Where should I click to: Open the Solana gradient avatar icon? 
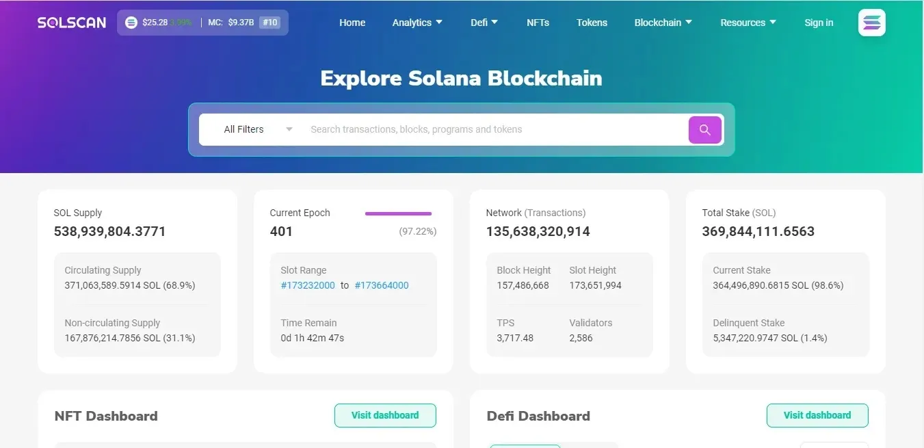point(871,23)
